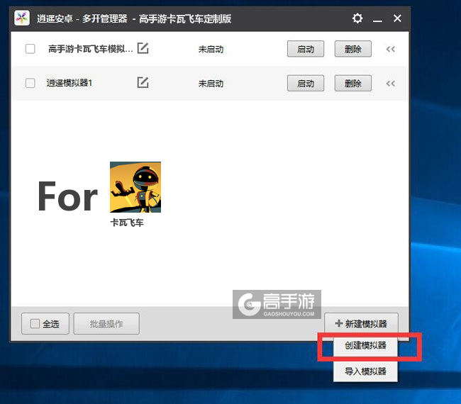
Task: Choose 导入模拟器 from the popup menu
Action: pyautogui.click(x=365, y=371)
